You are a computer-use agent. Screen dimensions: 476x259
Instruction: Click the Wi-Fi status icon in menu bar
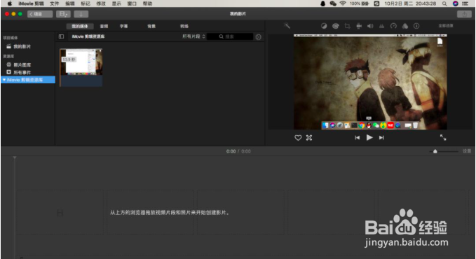(343, 3)
